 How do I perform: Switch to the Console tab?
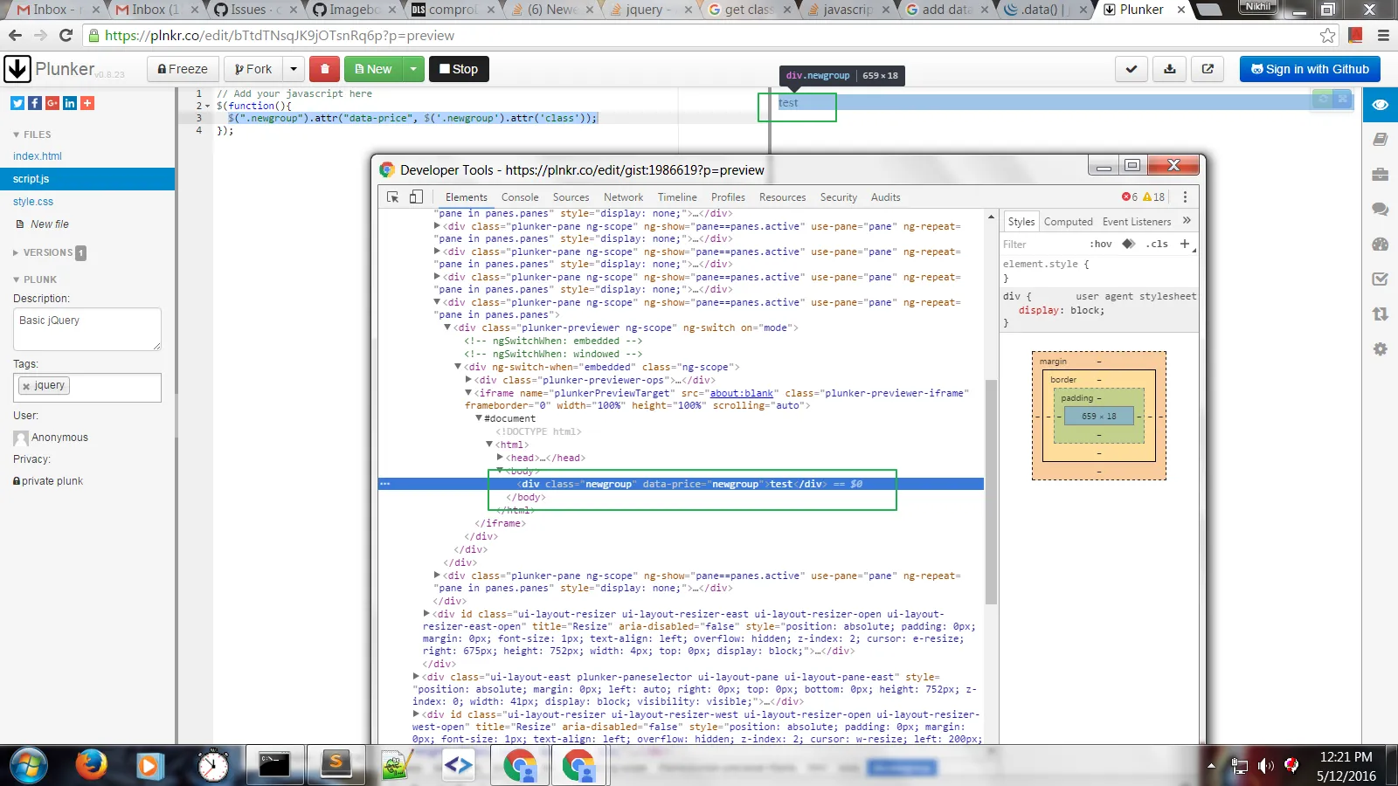pyautogui.click(x=520, y=197)
